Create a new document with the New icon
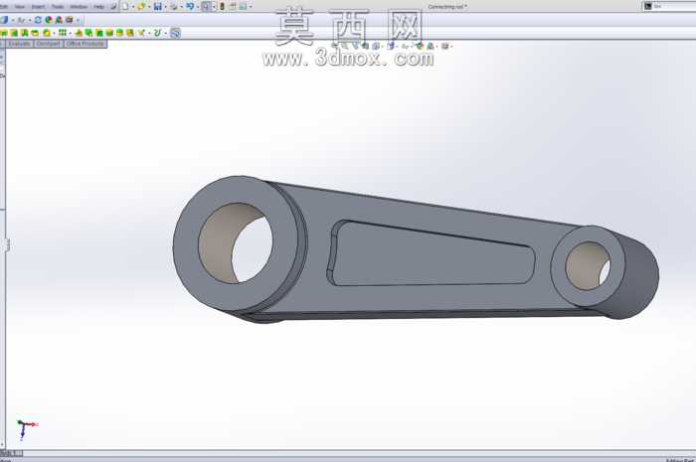Screen dimensions: 696x462 tap(125, 6)
